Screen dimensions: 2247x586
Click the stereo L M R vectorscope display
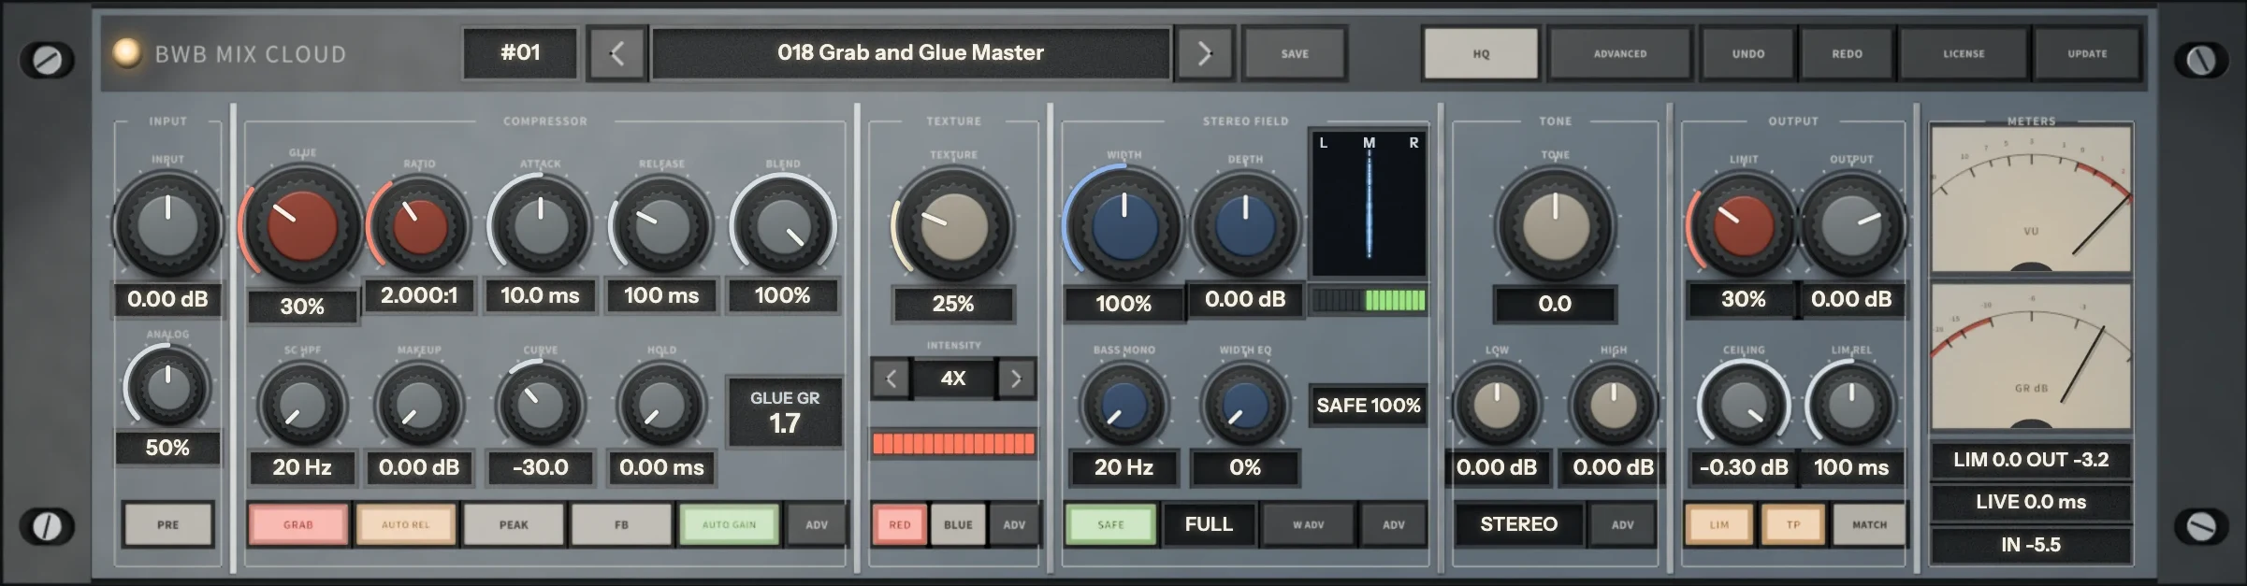pyautogui.click(x=1369, y=203)
